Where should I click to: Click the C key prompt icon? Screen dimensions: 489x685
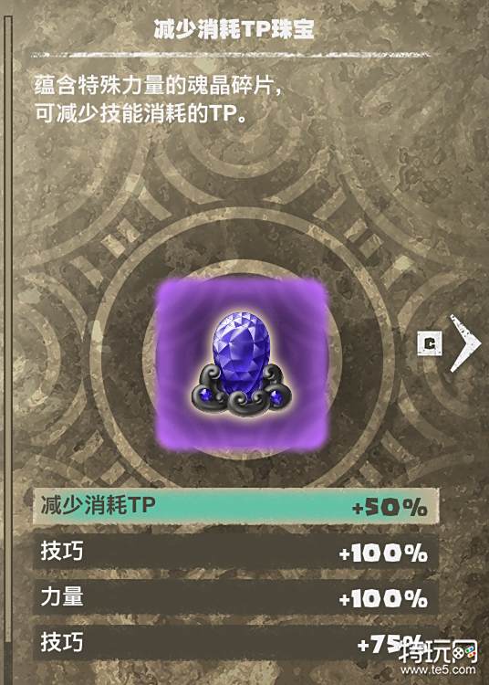429,342
